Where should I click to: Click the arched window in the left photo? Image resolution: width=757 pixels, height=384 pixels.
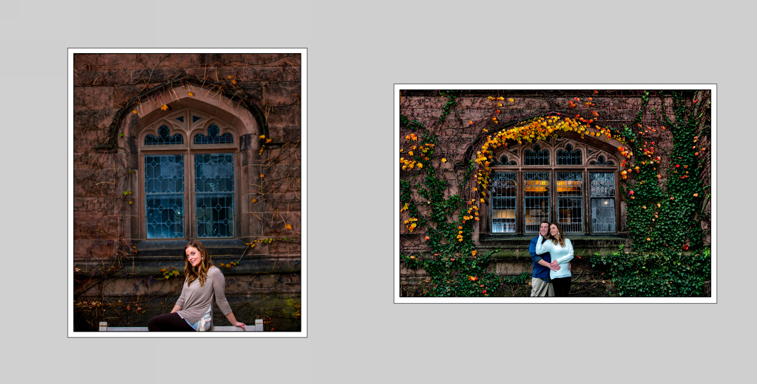click(189, 176)
